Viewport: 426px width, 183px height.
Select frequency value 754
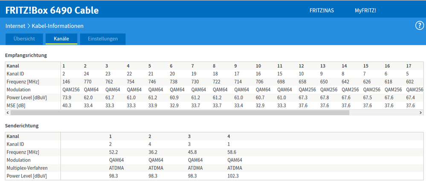[x=130, y=81]
